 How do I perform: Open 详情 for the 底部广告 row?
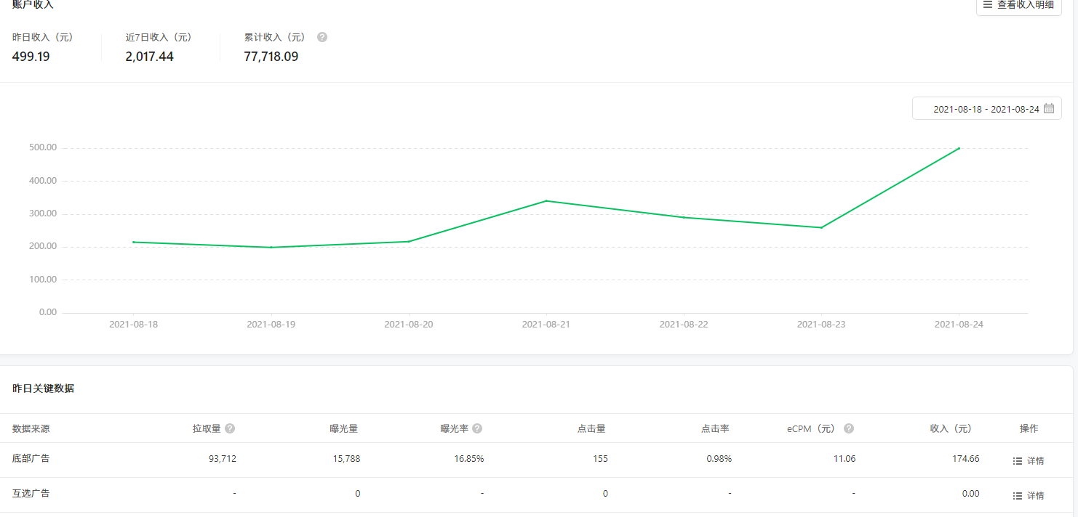(1029, 461)
